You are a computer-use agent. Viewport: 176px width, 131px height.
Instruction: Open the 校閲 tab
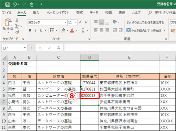(x=108, y=13)
